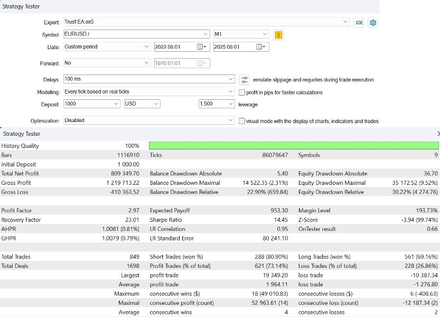Click the Expected Payoff value 953.30
The image size is (440, 317).
tap(279, 211)
